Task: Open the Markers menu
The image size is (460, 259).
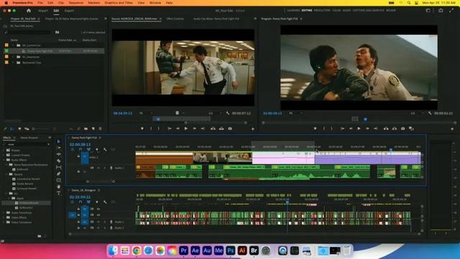Action: pos(94,3)
